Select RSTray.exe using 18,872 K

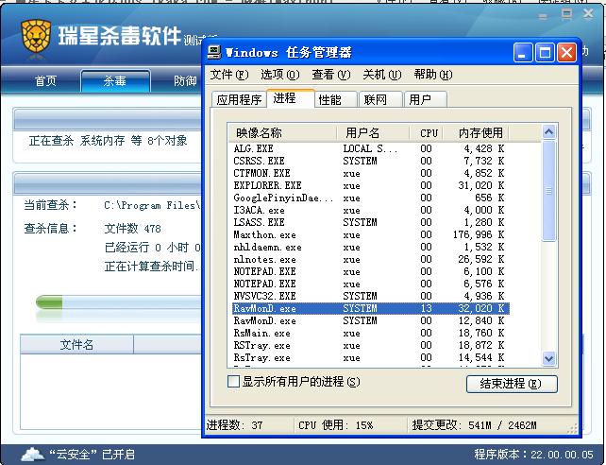pos(370,346)
